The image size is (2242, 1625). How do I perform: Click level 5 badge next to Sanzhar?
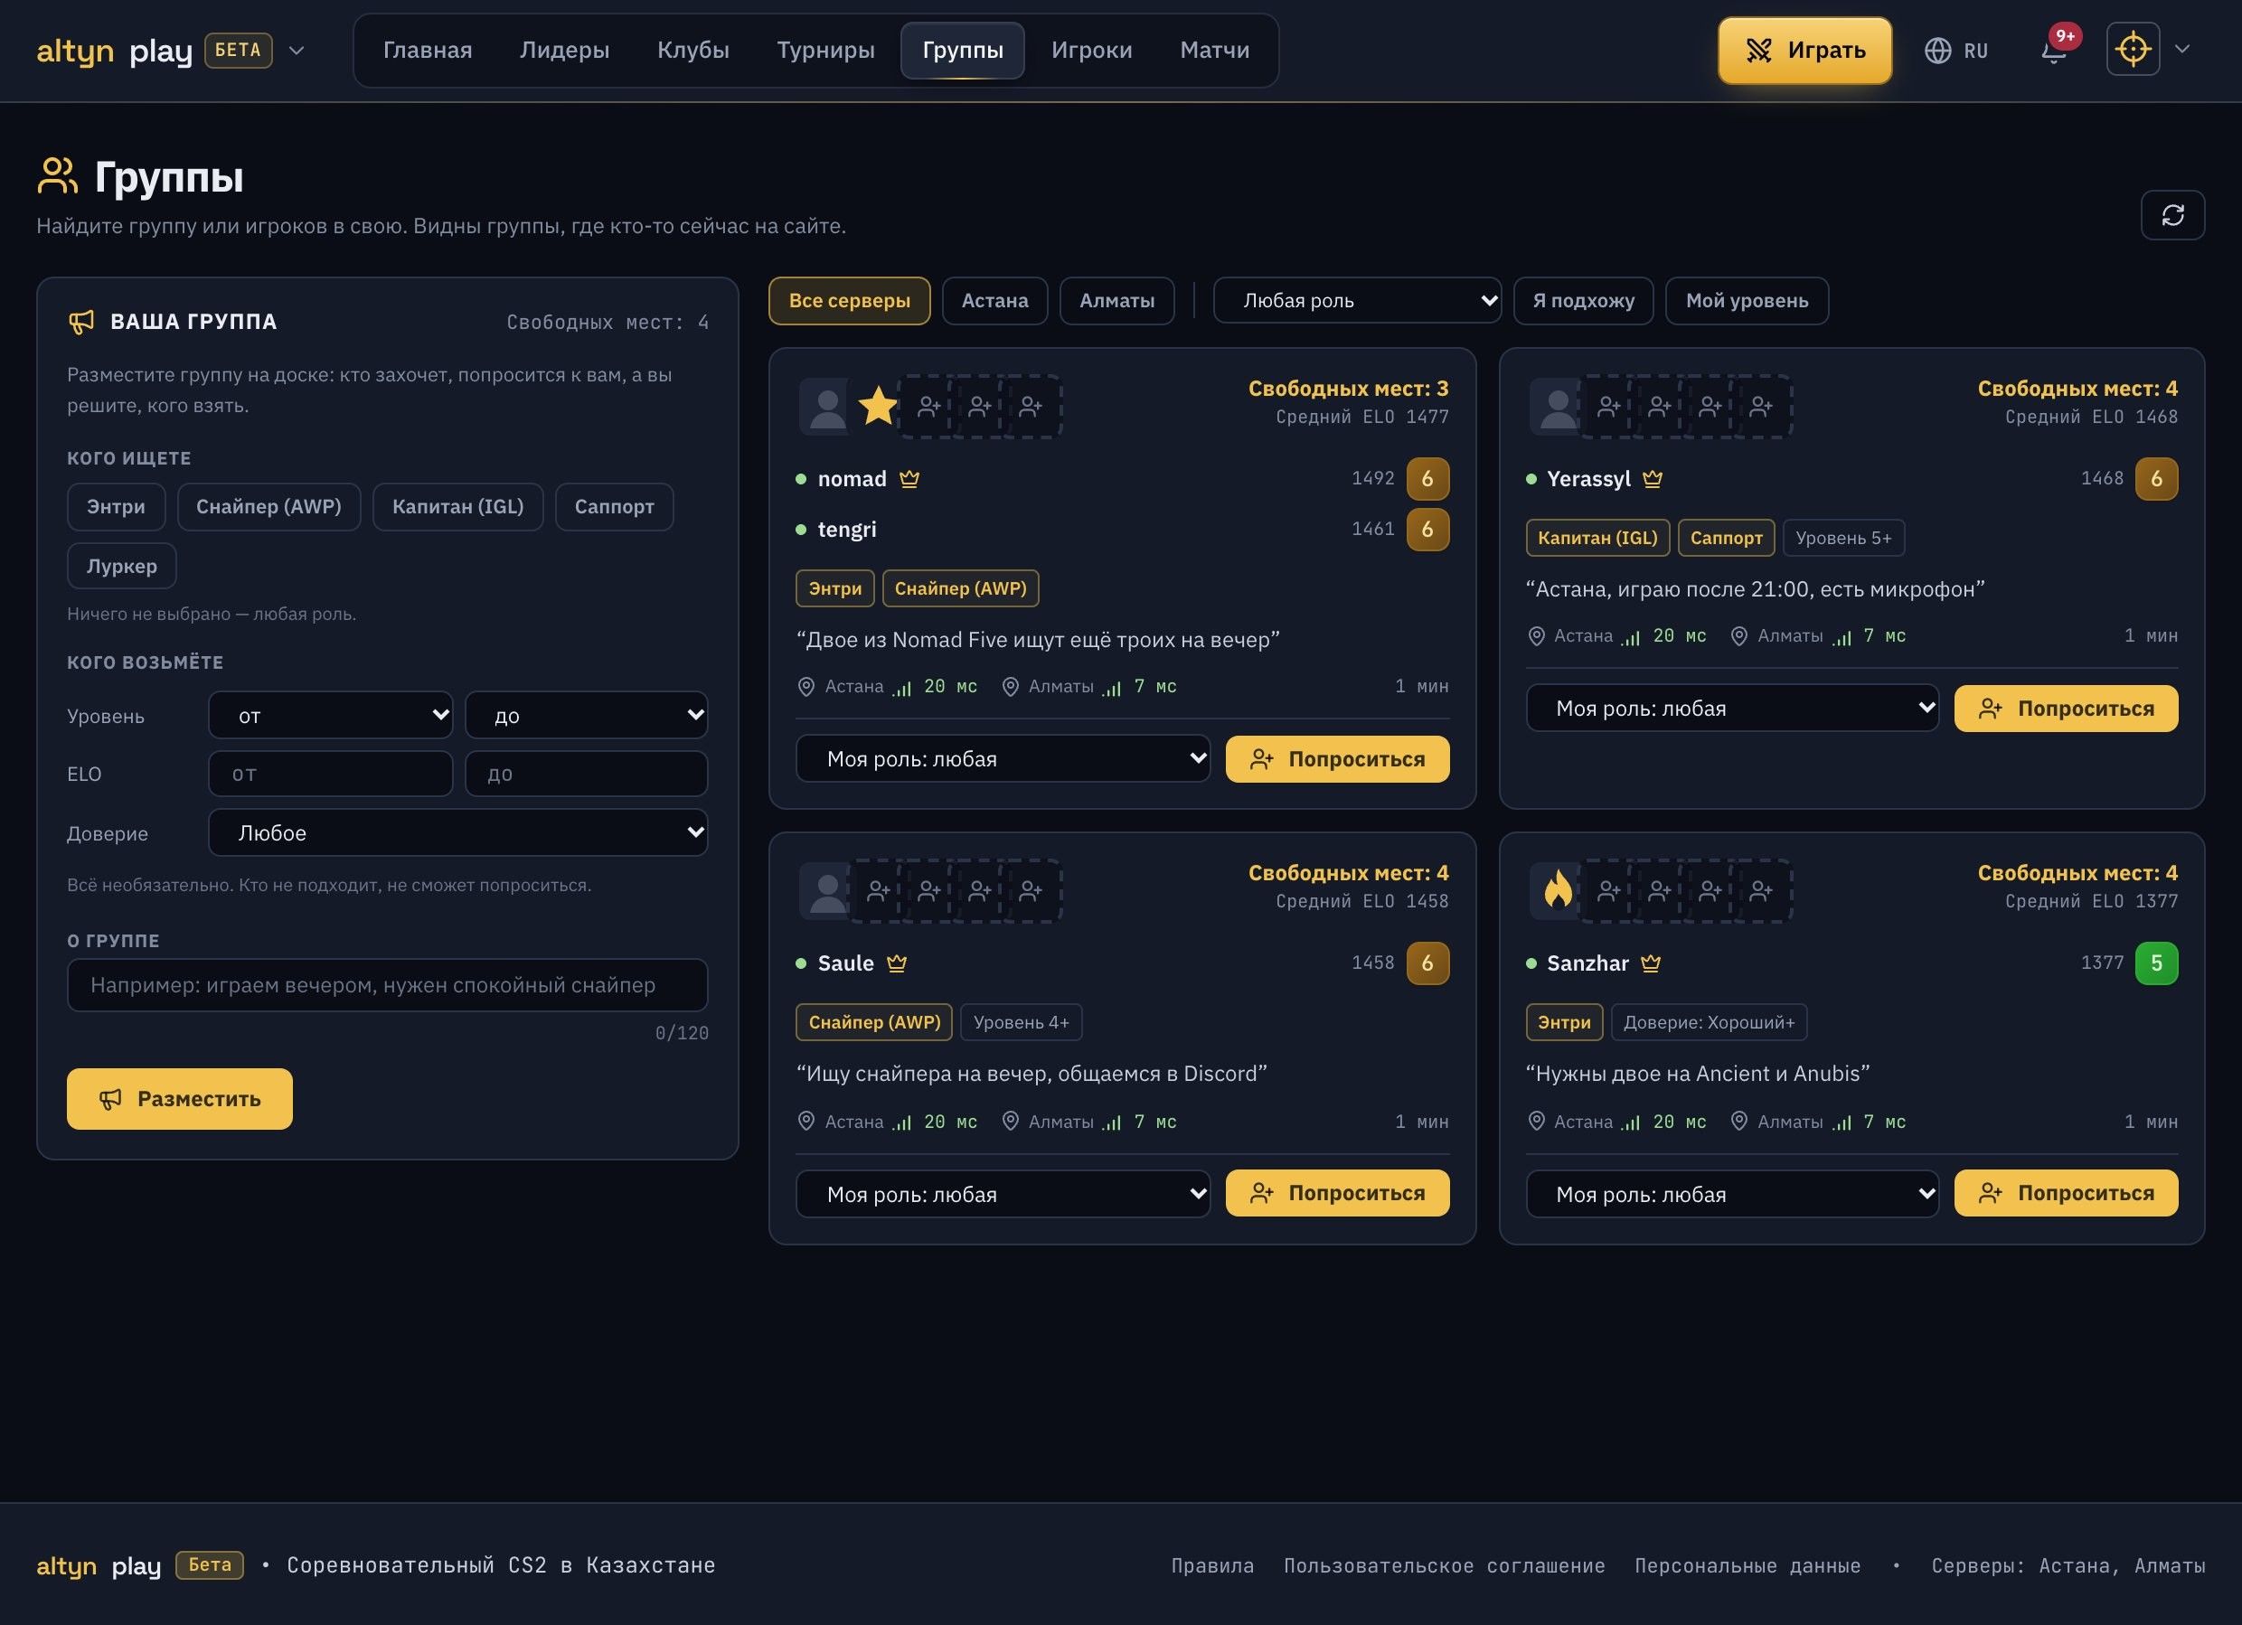pyautogui.click(x=2156, y=963)
